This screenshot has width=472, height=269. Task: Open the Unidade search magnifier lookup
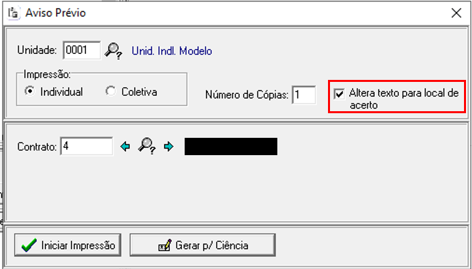(113, 51)
